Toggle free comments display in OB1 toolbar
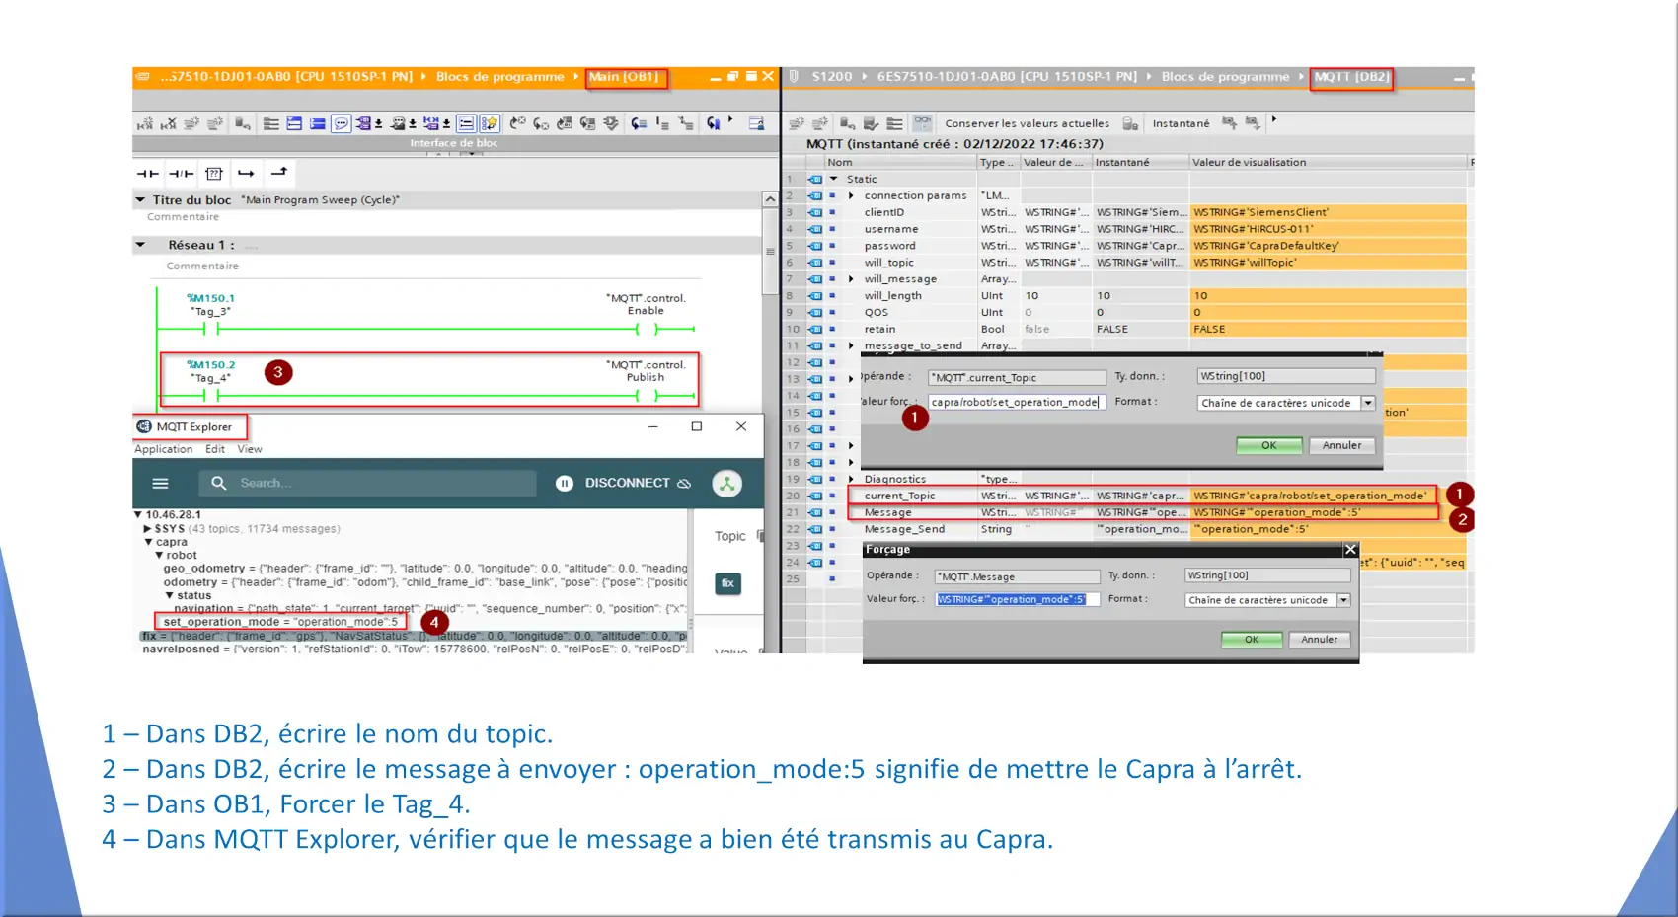The width and height of the screenshot is (1678, 917). (x=342, y=123)
